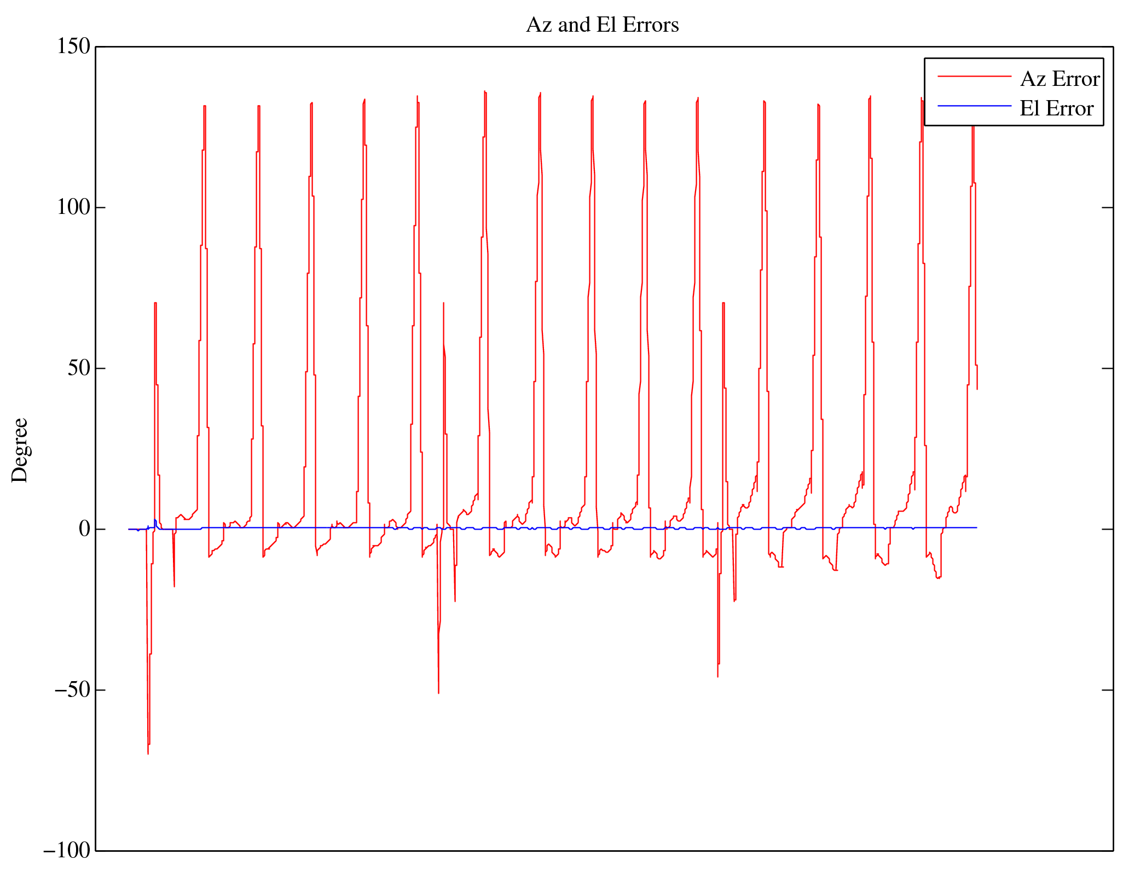Select the 'Az Error' legend label
This screenshot has height=871, width=1129.
pyautogui.click(x=1060, y=79)
